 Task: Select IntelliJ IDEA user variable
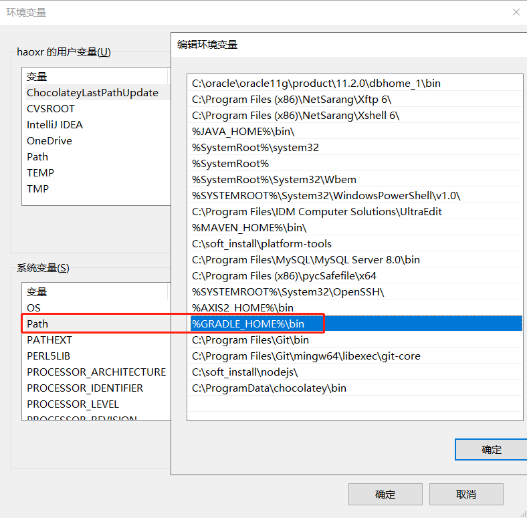96,124
